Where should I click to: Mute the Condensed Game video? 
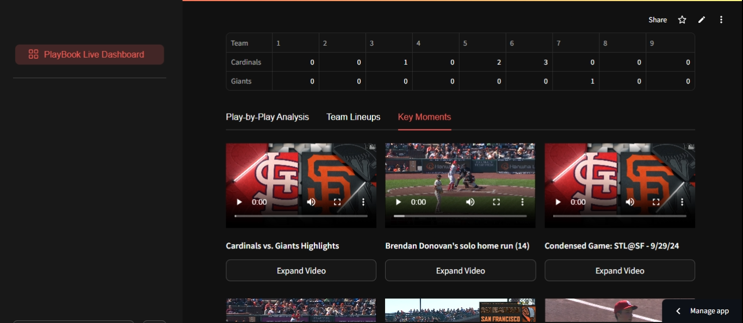click(630, 202)
